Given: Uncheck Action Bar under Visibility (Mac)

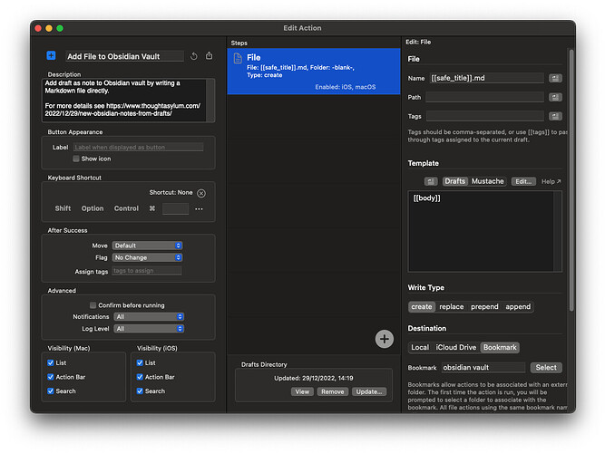Looking at the screenshot, I should [51, 377].
